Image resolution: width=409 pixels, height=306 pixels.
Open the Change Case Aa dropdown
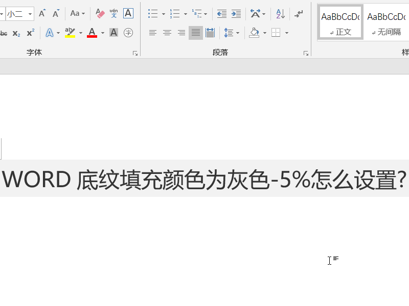click(78, 13)
